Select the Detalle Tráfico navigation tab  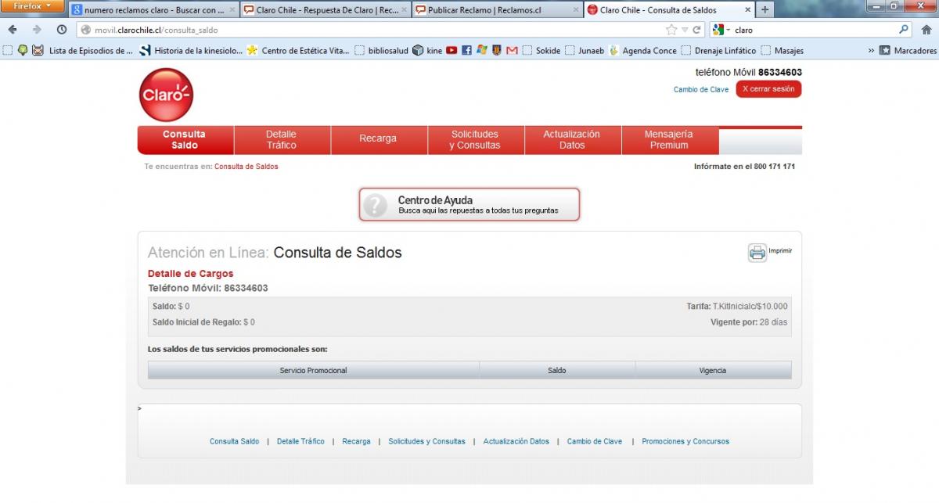pyautogui.click(x=282, y=140)
